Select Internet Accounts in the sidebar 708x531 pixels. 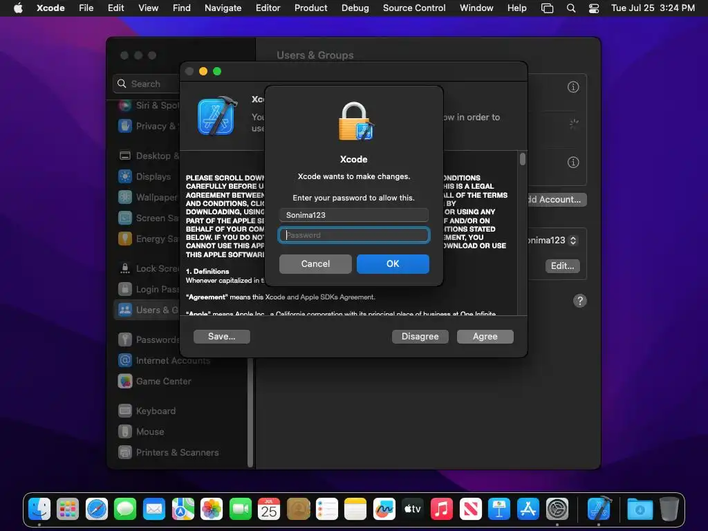tap(180, 361)
